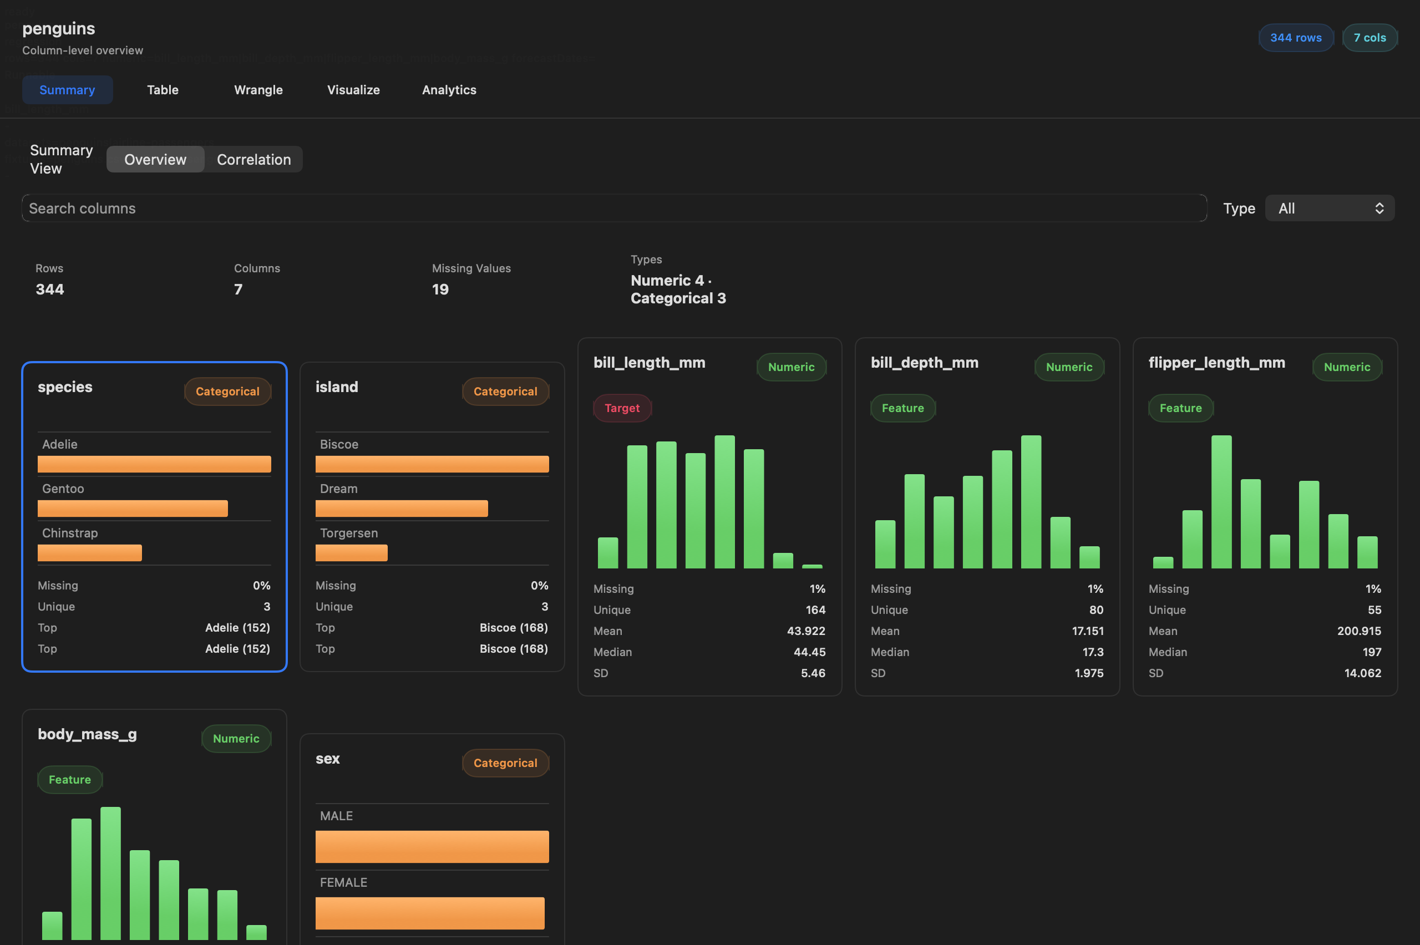Viewport: 1420px width, 945px height.
Task: Click the Adelie bar in species
Action: pos(154,464)
